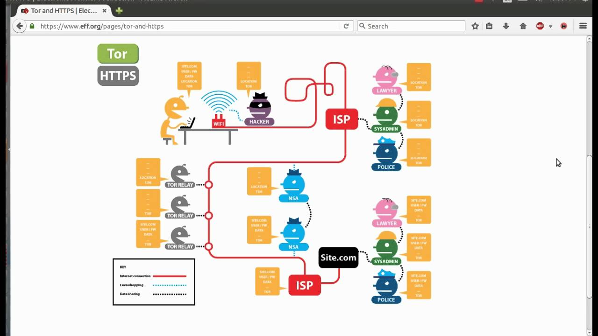Select the Tor and HTTPS tab
Viewport: 598px width, 336px height.
(63, 11)
